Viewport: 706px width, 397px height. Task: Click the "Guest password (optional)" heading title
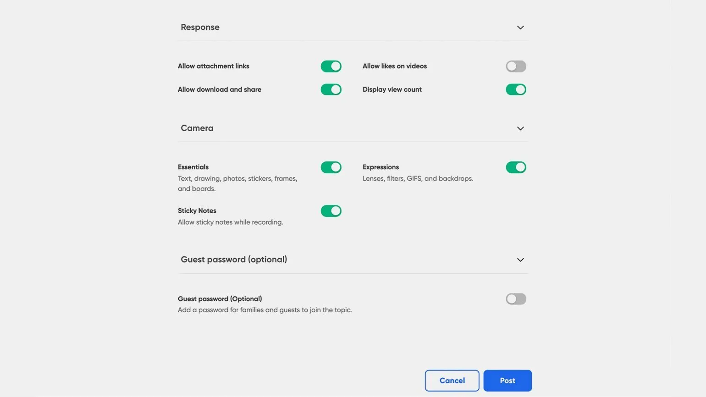tap(234, 259)
